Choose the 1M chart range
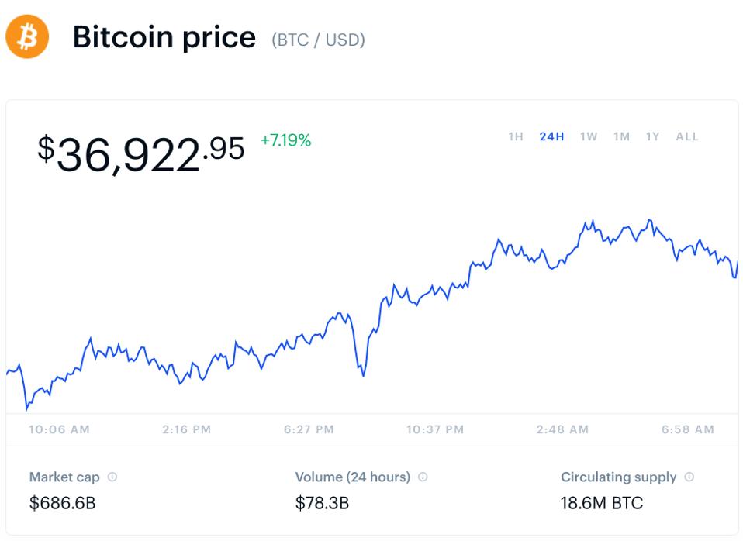Screen dimensions: 743x541 [621, 136]
